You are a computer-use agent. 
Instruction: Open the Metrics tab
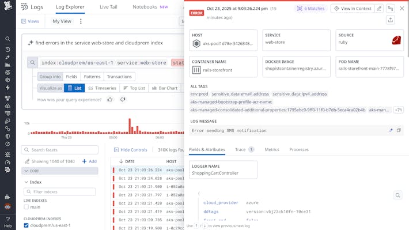(272, 150)
